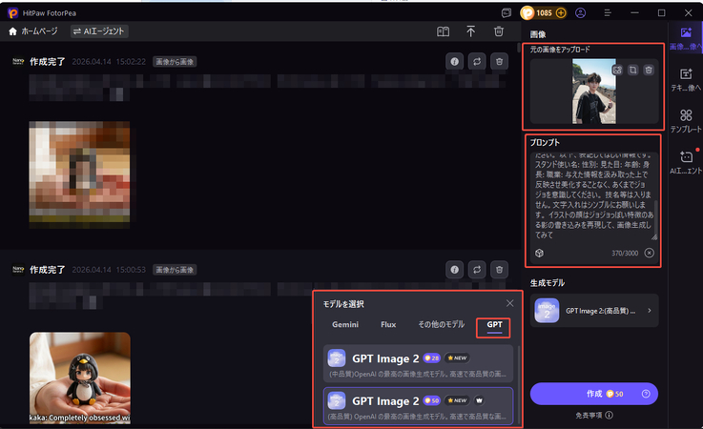Click the copy icon on the uploaded image
This screenshot has height=429, width=703.
click(x=632, y=70)
